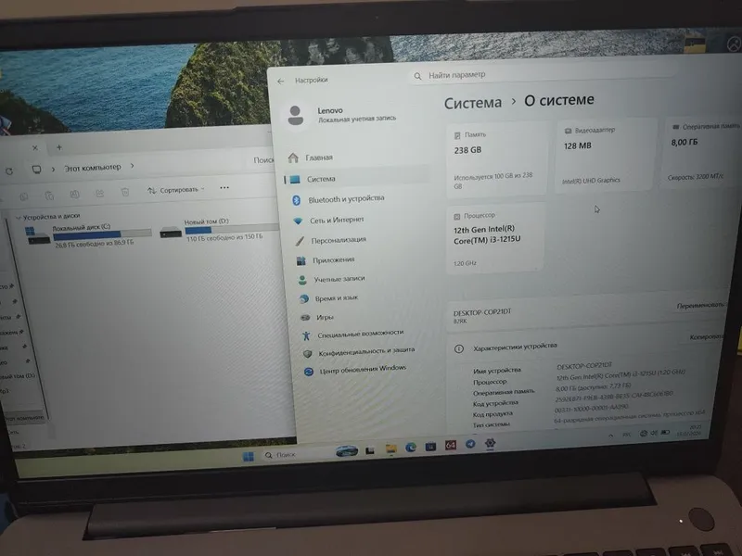This screenshot has width=742, height=556.
Task: Click the delete trash icon in Explorer toolbar
Action: click(125, 192)
